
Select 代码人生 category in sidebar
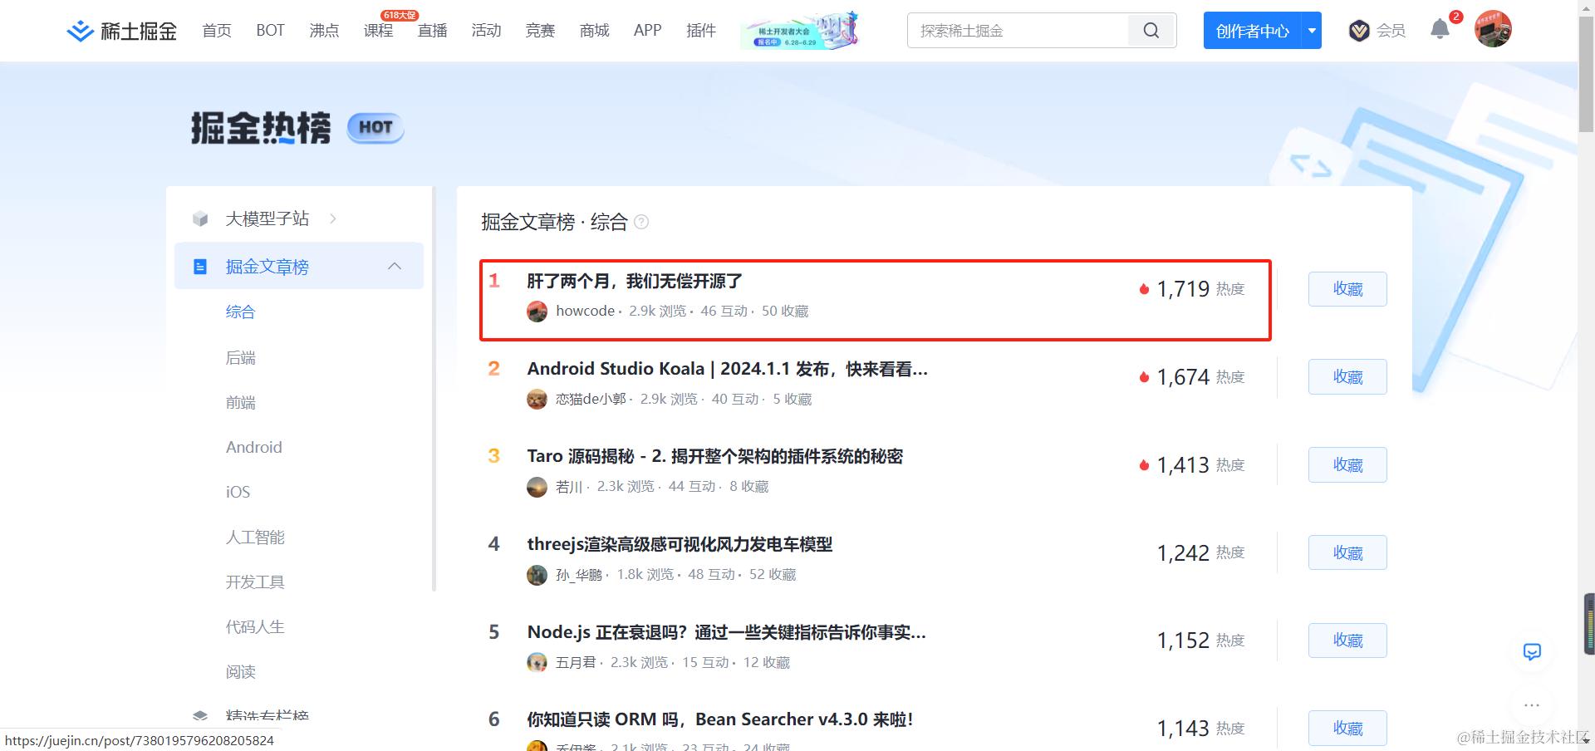[x=255, y=626]
